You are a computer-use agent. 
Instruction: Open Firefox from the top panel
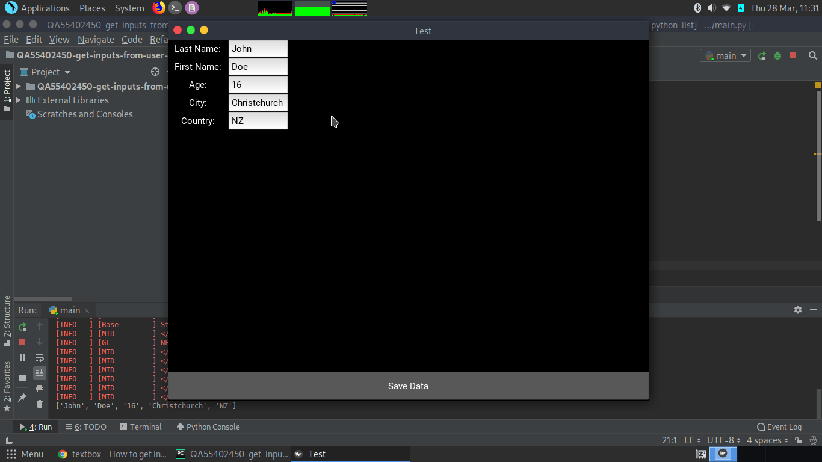159,8
